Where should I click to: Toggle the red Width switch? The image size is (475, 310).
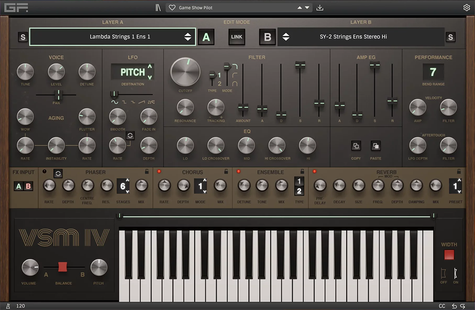[449, 255]
